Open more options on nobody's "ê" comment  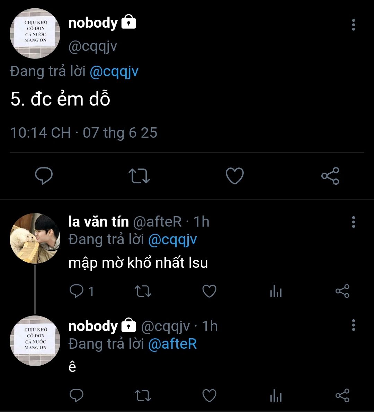[x=353, y=325]
